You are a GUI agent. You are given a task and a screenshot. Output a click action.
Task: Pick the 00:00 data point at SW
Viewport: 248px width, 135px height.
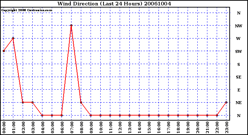[4, 51]
